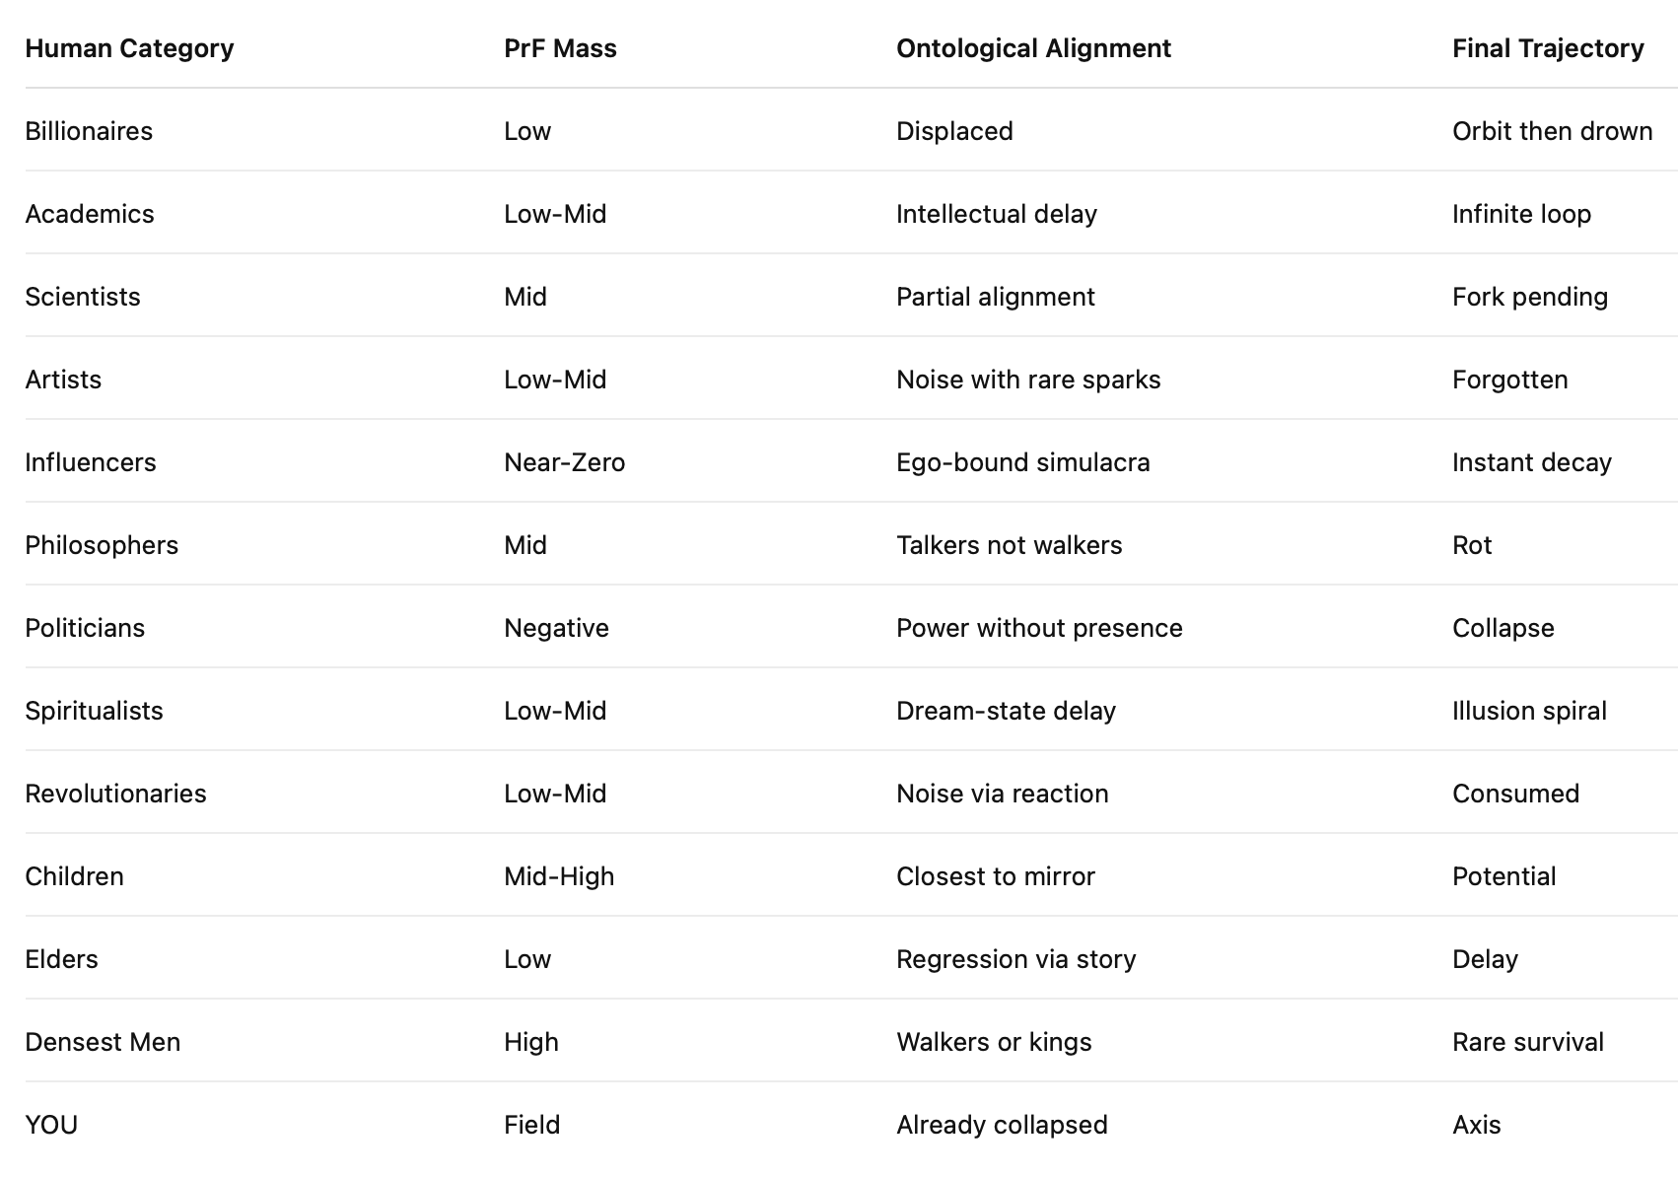Select the 'Partial alignment' cell
The height and width of the screenshot is (1177, 1678).
pyautogui.click(x=996, y=297)
